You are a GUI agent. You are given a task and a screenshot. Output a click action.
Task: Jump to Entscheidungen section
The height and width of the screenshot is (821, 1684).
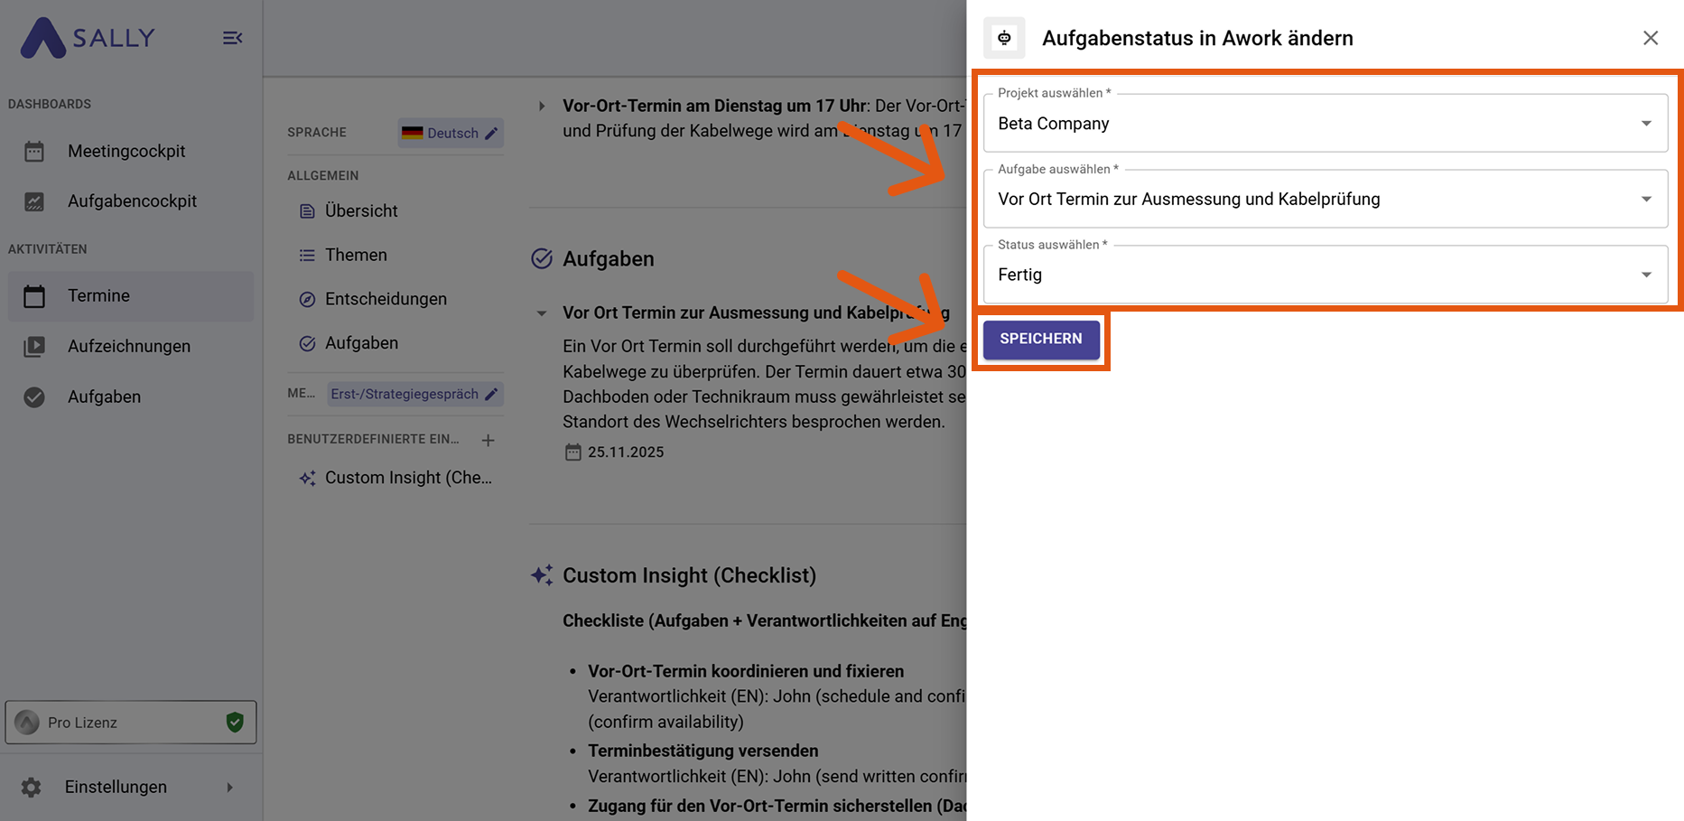385,299
